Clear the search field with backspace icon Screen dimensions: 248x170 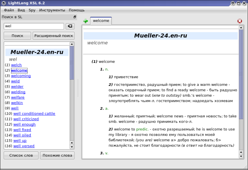[x=70, y=26]
